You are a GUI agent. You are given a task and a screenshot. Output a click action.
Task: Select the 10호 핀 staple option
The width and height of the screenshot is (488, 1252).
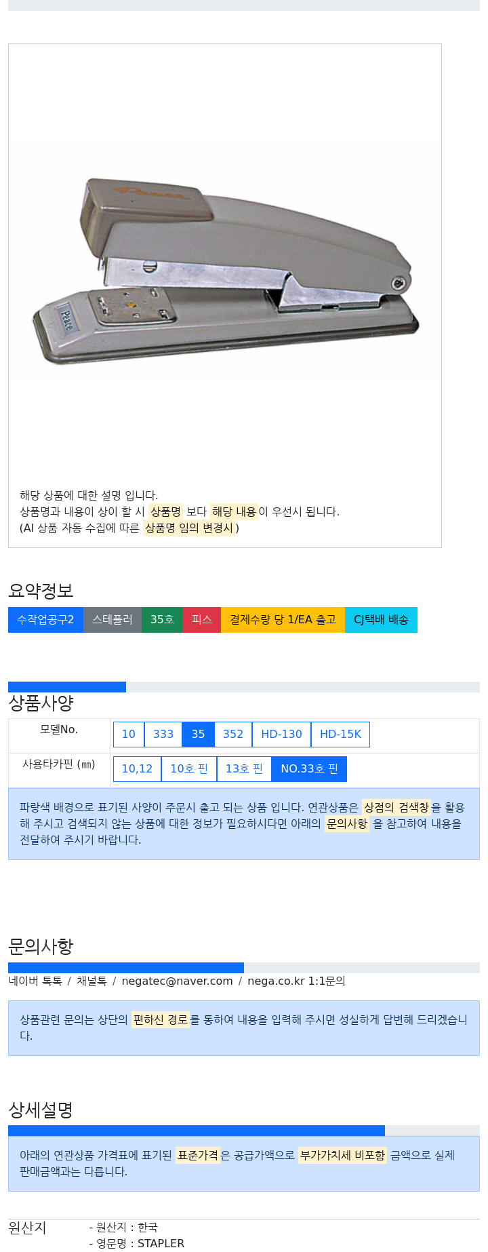coord(189,769)
